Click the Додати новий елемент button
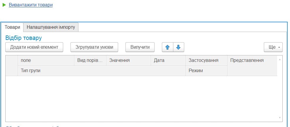 [34, 47]
